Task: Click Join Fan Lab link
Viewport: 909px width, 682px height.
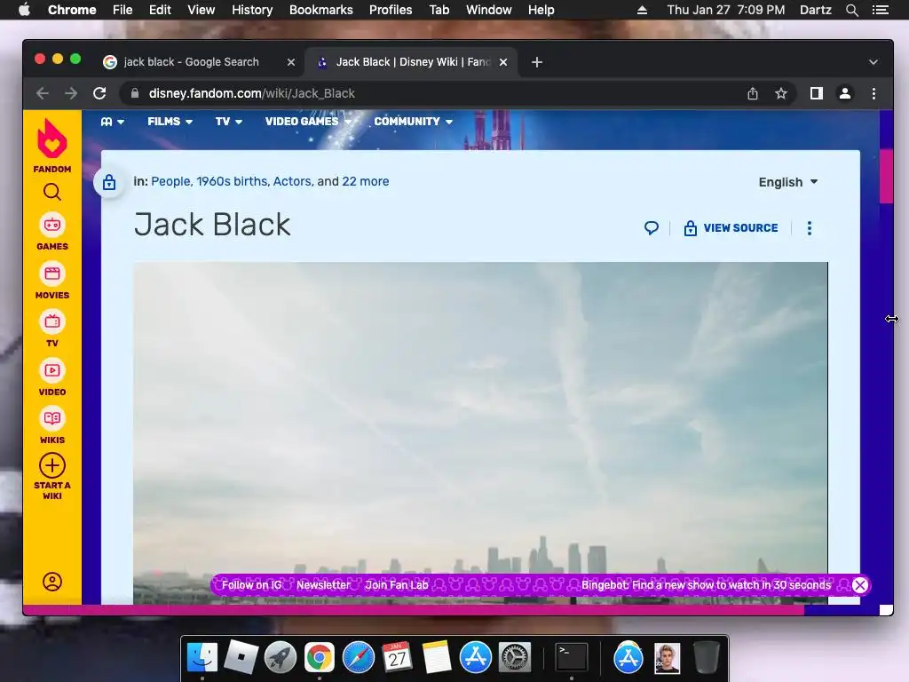Action: tap(397, 585)
